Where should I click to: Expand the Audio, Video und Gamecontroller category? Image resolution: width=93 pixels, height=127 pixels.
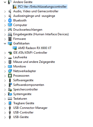[x=5, y=11]
